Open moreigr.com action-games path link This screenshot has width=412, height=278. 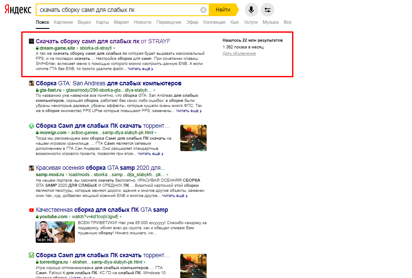click(x=112, y=133)
